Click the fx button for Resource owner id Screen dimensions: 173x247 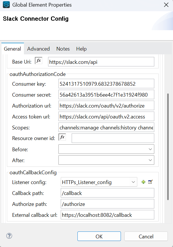coord(62,137)
